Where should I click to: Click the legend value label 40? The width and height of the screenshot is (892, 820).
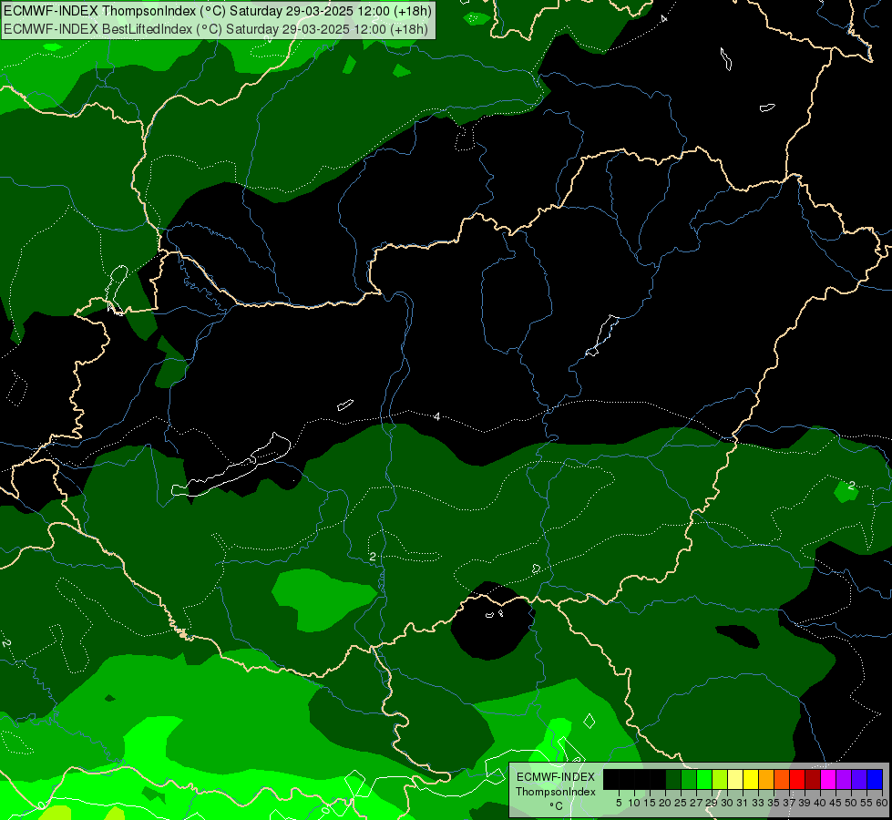coord(820,803)
